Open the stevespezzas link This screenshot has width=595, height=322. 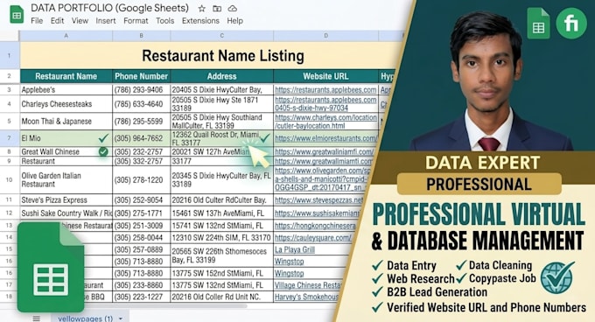[319, 199]
